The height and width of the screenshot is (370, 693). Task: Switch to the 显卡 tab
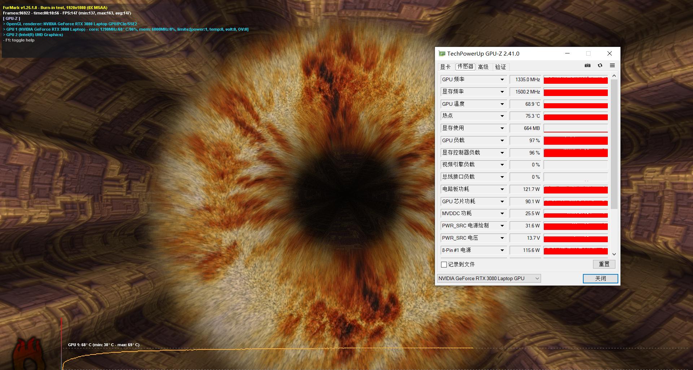pyautogui.click(x=445, y=67)
